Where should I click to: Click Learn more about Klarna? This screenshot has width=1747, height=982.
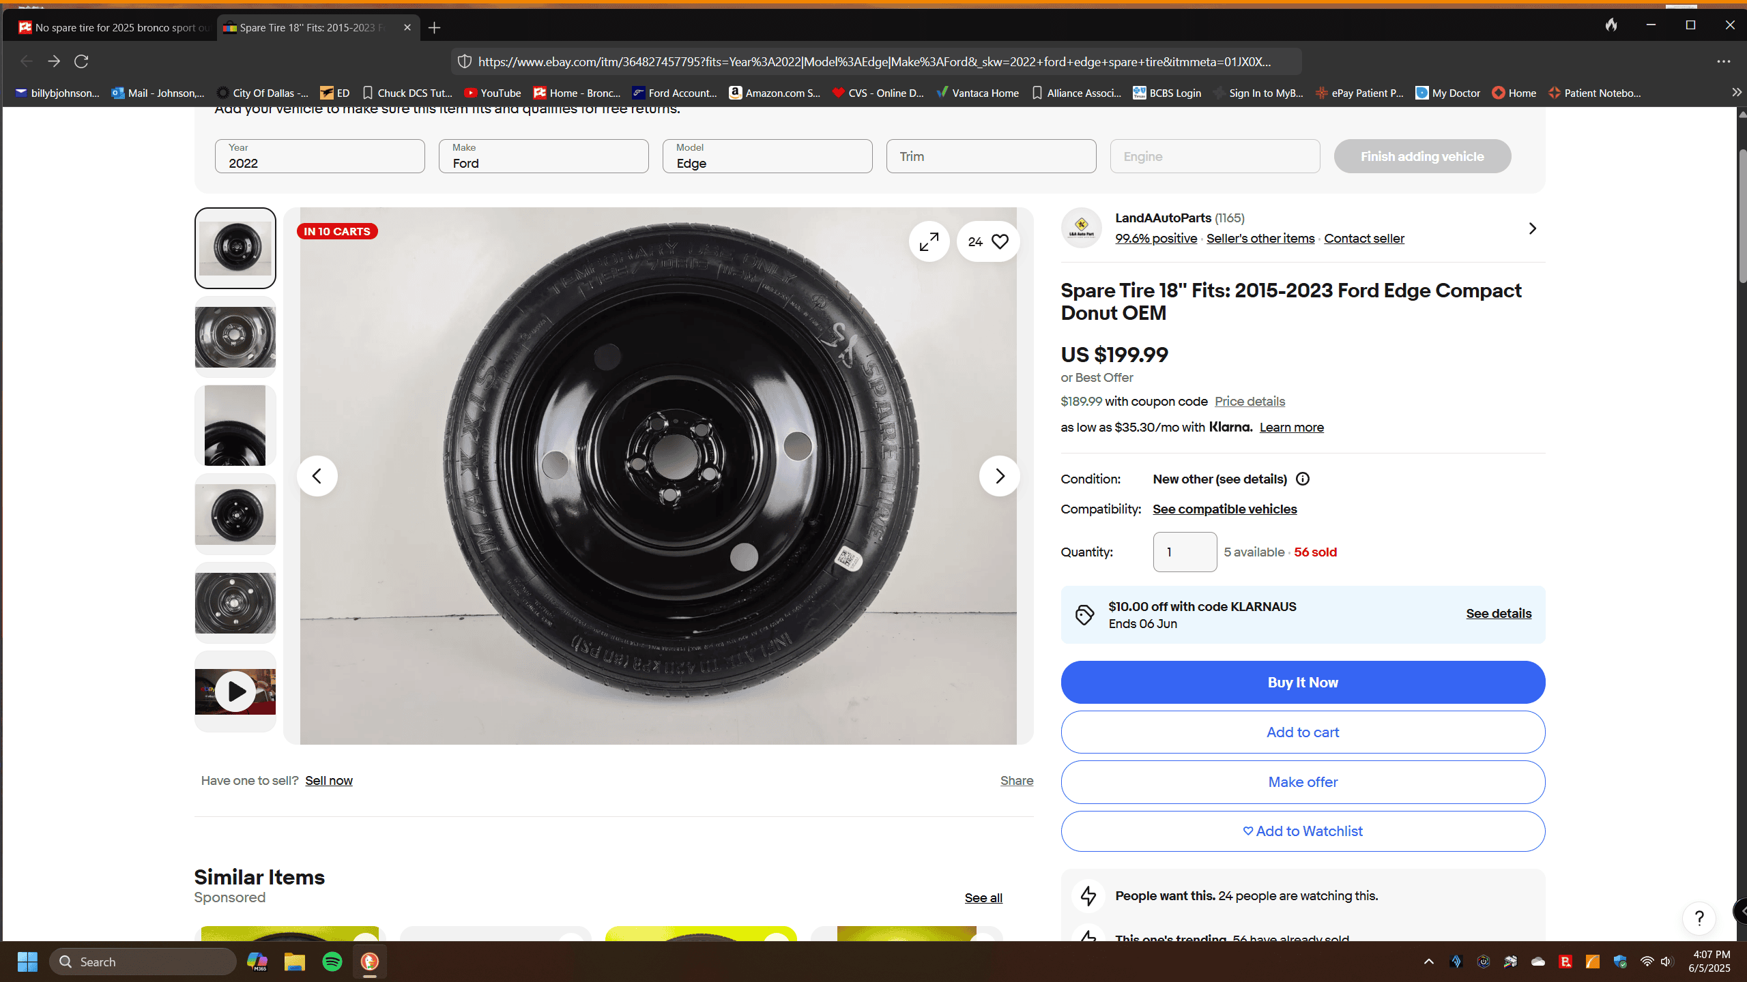click(x=1292, y=428)
